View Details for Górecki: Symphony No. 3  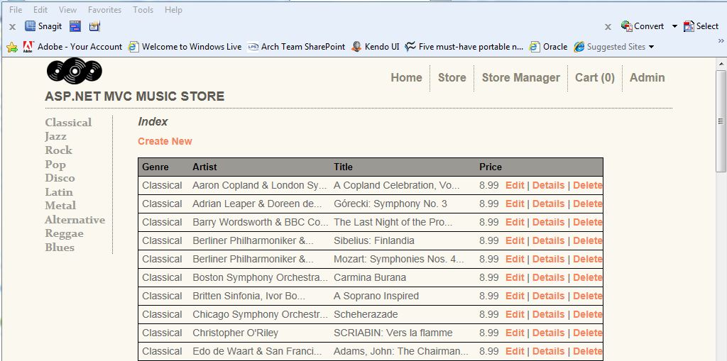tap(548, 204)
